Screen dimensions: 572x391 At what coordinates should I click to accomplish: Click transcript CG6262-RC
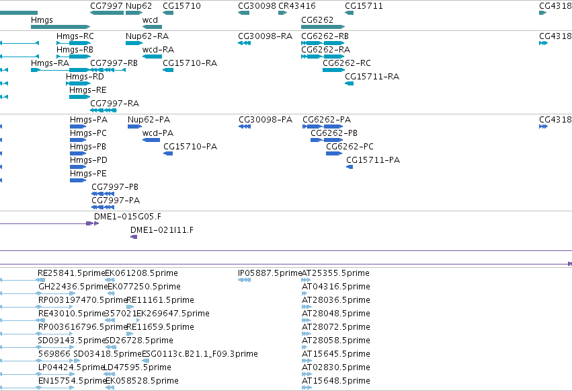click(x=347, y=63)
